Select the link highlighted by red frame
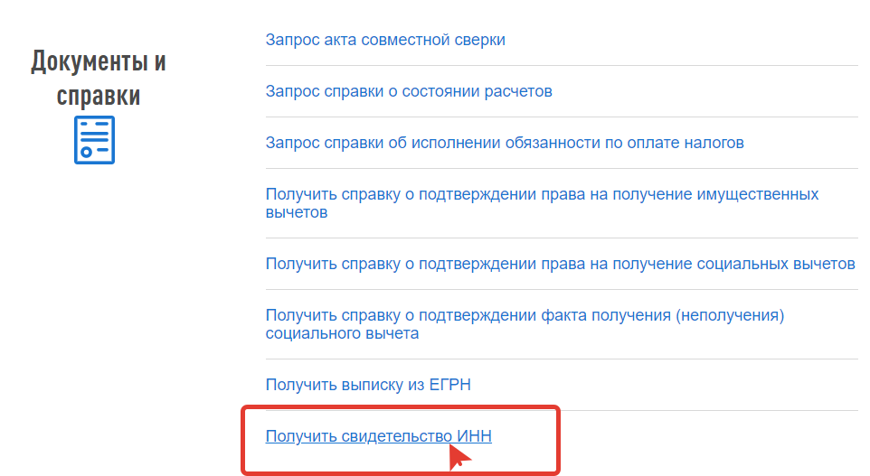The width and height of the screenshot is (870, 476). 378,436
